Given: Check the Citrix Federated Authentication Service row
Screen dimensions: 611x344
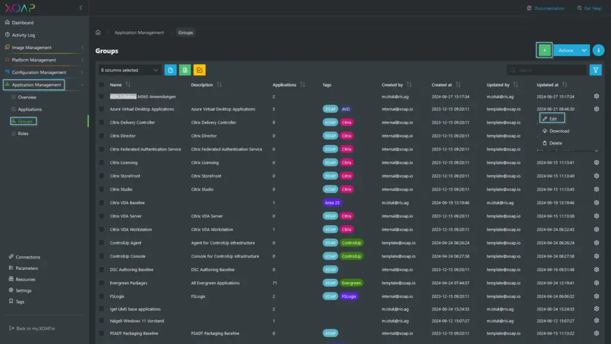Looking at the screenshot, I should click(x=101, y=149).
